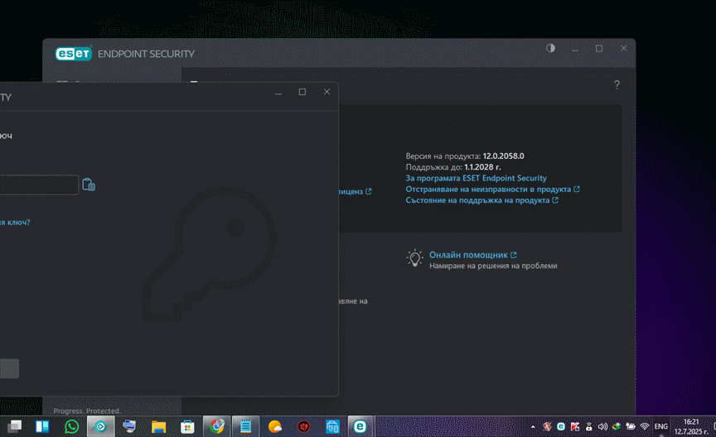
Task: Open the volume control tray icon
Action: [602, 426]
